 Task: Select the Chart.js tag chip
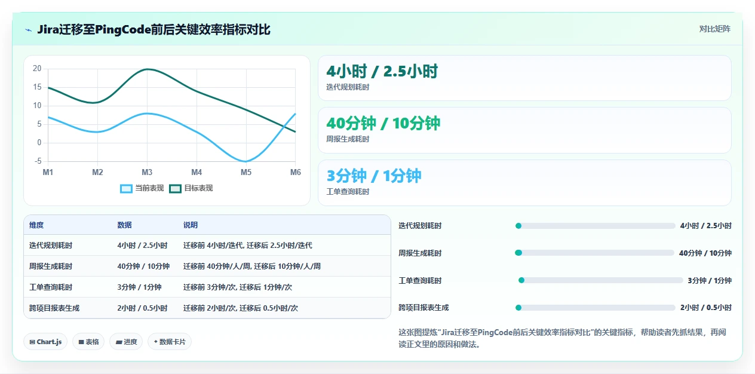coord(45,342)
